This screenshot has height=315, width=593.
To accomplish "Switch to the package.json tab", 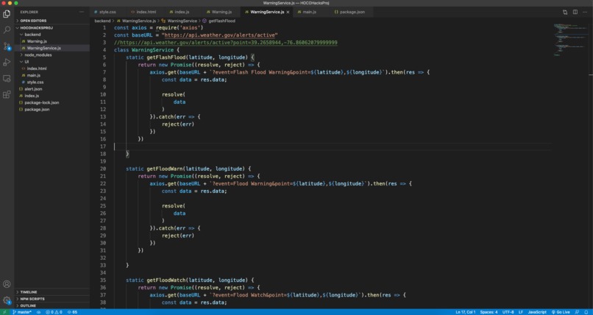I will pos(349,12).
